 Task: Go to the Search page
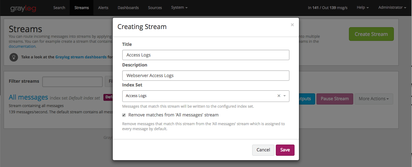click(x=59, y=7)
